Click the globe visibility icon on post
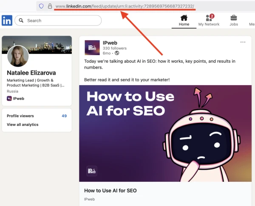 pos(117,53)
